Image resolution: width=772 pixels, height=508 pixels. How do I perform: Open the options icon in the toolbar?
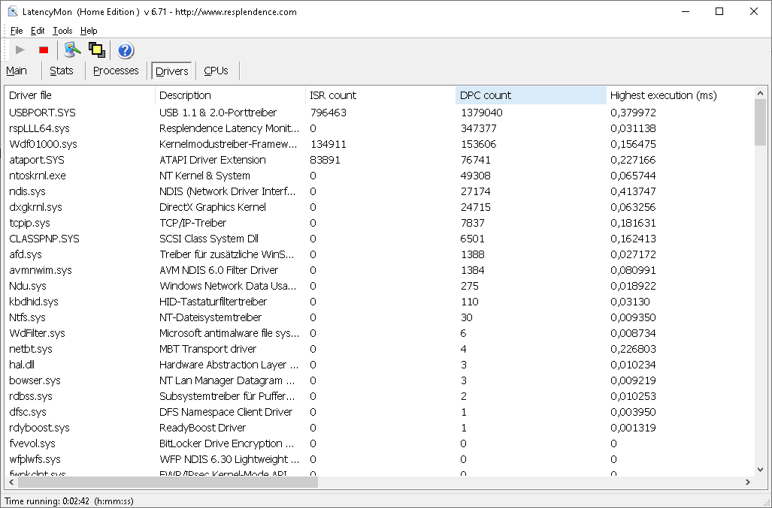72,50
